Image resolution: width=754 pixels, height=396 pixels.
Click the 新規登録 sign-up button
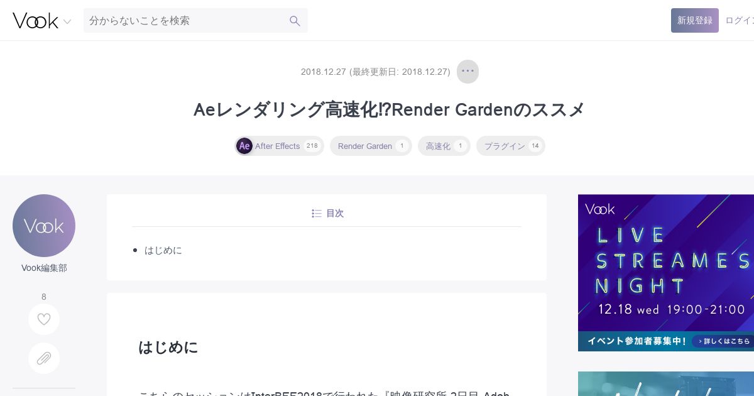(x=695, y=21)
